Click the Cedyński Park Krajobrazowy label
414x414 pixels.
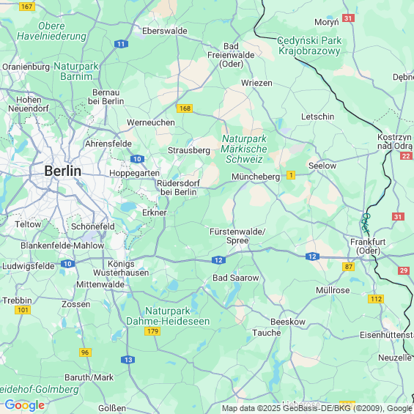click(x=309, y=45)
